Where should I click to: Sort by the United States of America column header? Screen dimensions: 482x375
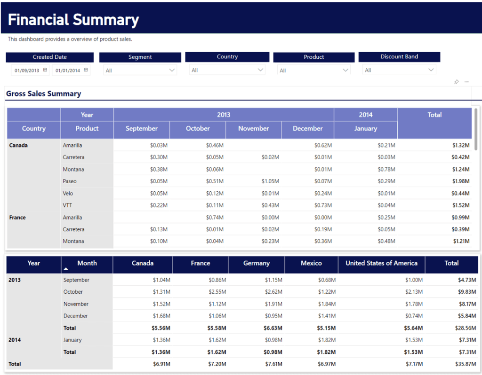click(x=381, y=264)
